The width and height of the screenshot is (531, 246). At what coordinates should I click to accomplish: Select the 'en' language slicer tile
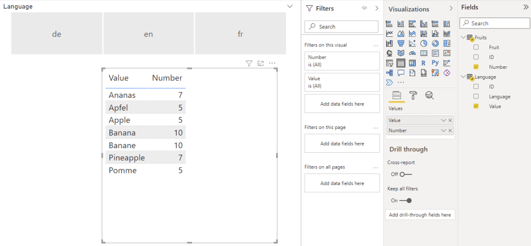pos(148,34)
